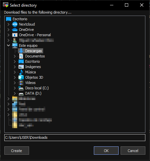Click the OneDrive cloud icon

click(15, 30)
